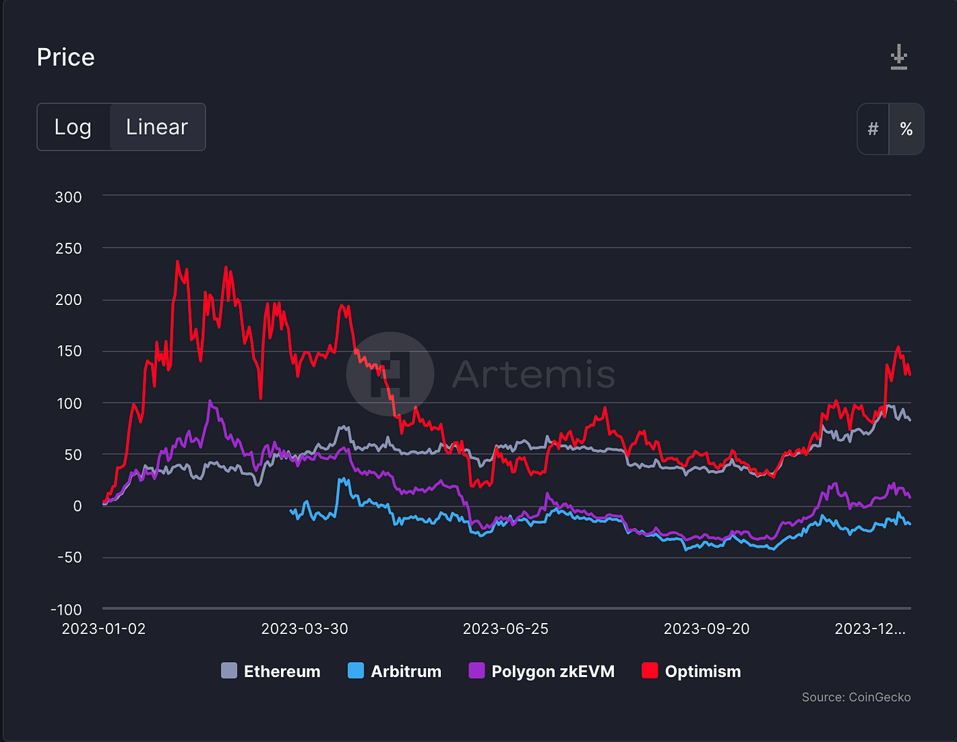Image resolution: width=957 pixels, height=742 pixels.
Task: Select the 2023-06-25 axis label
Action: point(506,628)
